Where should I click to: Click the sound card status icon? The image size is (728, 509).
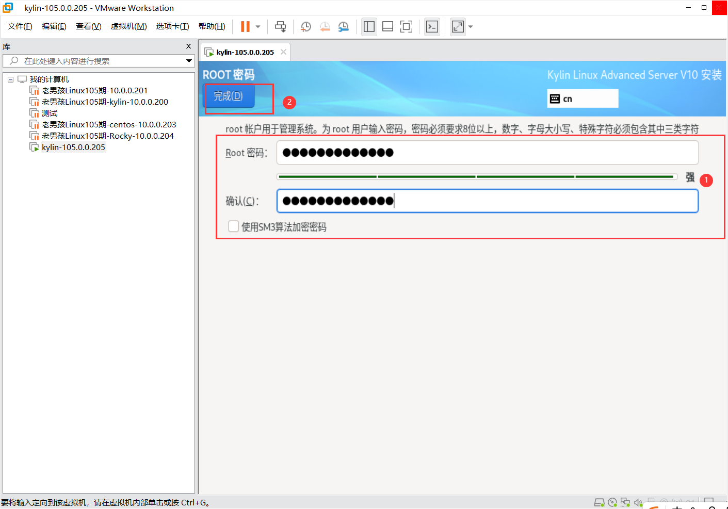point(638,502)
